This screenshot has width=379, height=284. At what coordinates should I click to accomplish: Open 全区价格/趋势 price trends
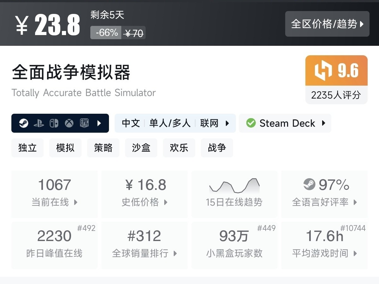click(x=327, y=24)
